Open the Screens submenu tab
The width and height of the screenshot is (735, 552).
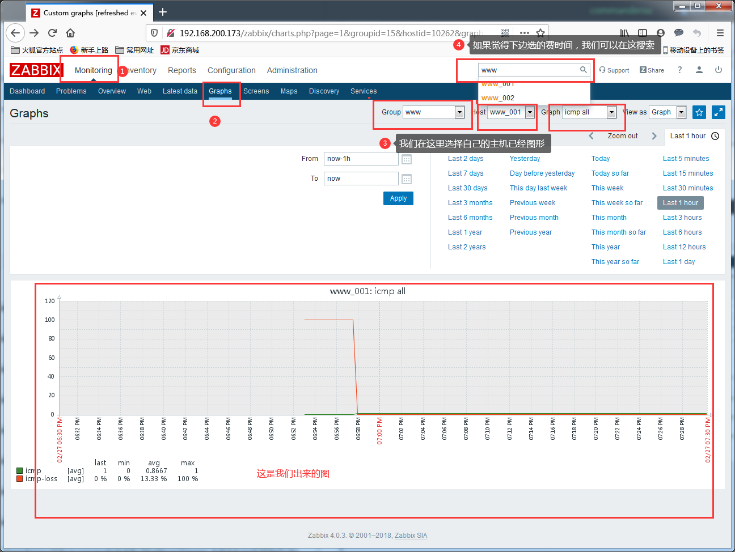pos(256,91)
